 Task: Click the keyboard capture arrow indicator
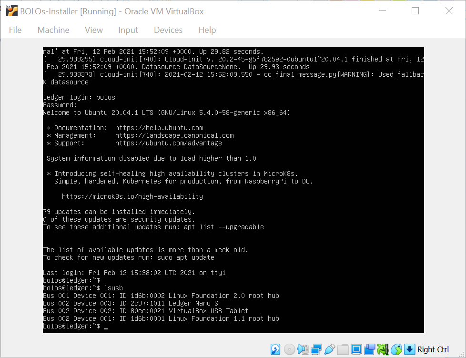coord(409,349)
